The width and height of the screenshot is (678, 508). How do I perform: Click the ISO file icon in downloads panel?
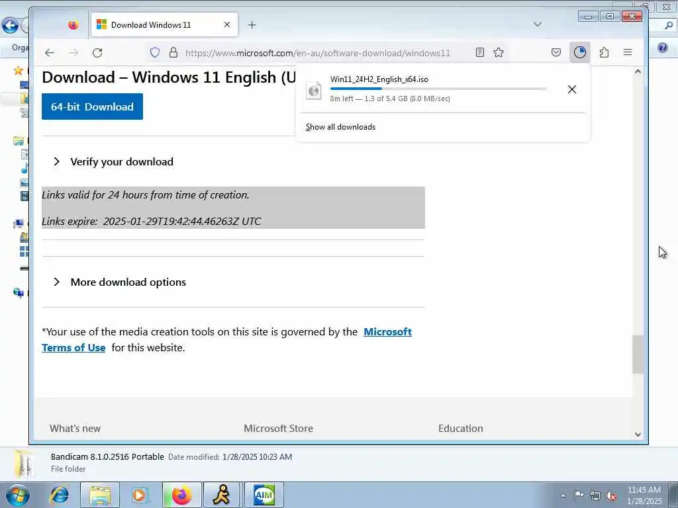[x=313, y=90]
